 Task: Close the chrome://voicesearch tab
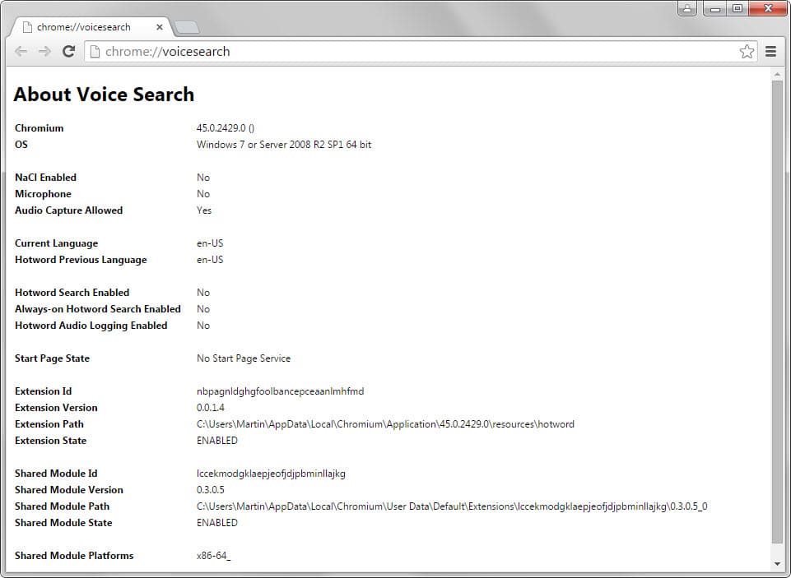160,27
